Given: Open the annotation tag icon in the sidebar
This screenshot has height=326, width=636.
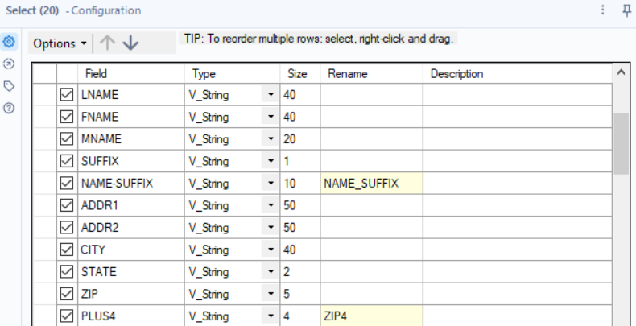Looking at the screenshot, I should click(10, 85).
